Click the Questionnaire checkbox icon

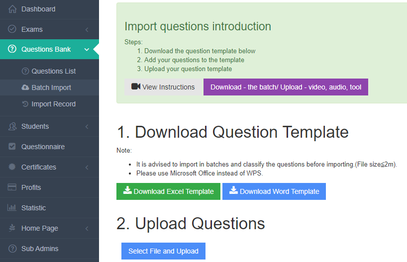[12, 146]
